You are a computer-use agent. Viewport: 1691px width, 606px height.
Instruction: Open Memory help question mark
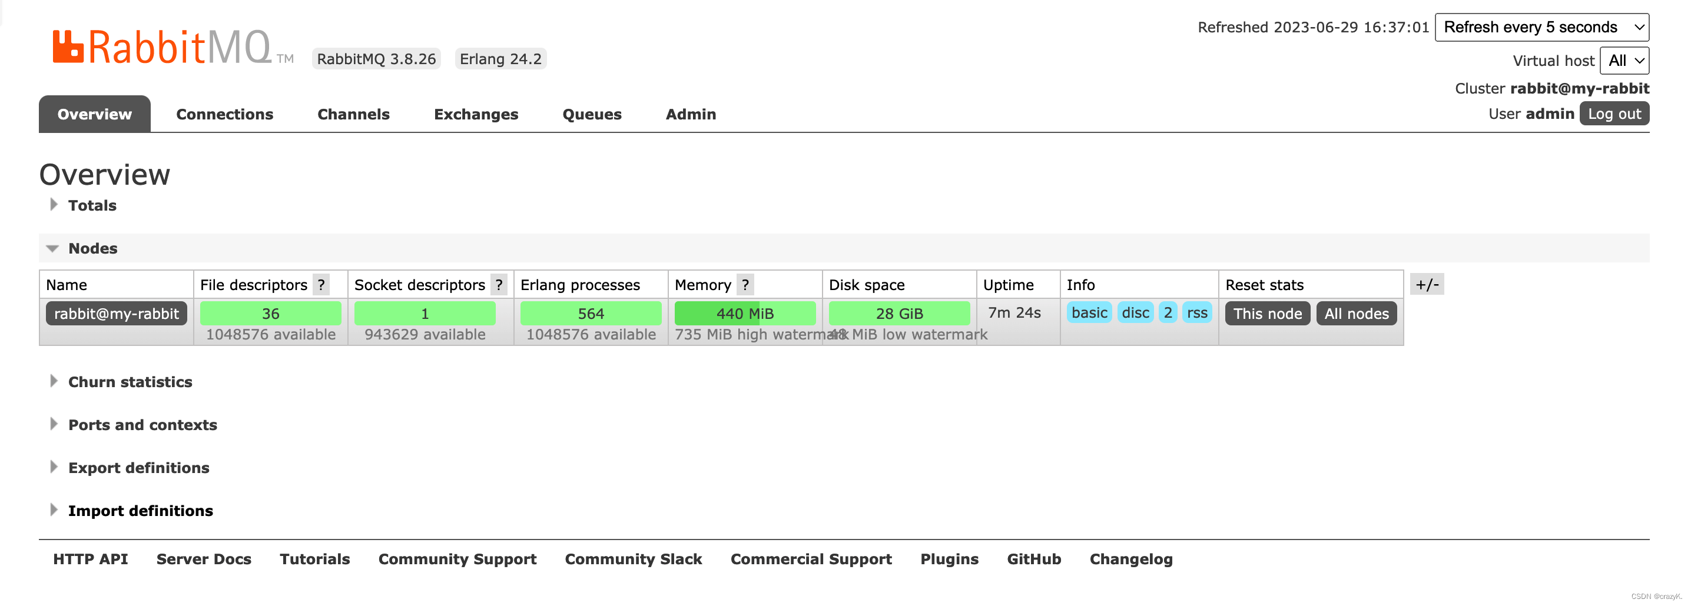pyautogui.click(x=745, y=285)
